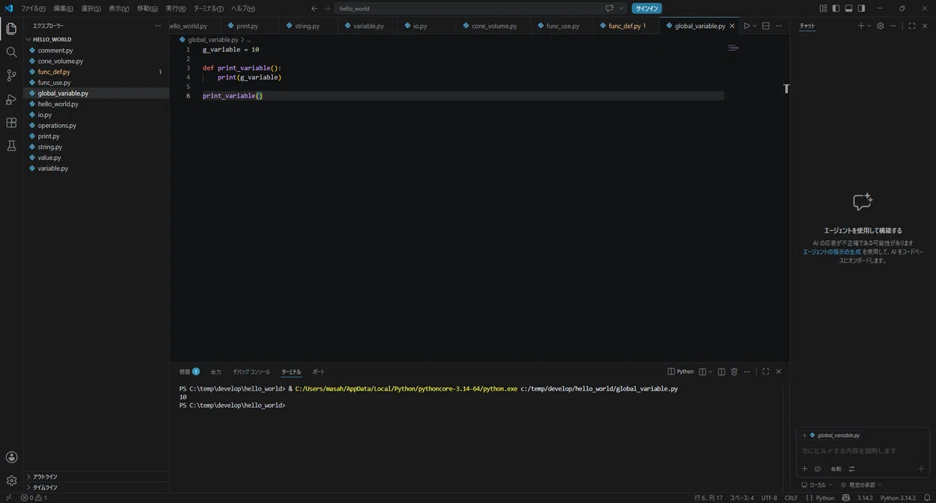This screenshot has width=936, height=503.
Task: Click the CRLF line ending indicator
Action: [791, 498]
